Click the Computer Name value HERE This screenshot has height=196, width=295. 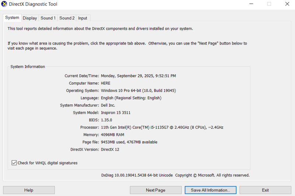[x=105, y=83]
